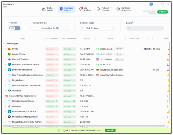Expand the Microsoft OneDrive row
This screenshot has height=135, width=173.
(x=5, y=59)
